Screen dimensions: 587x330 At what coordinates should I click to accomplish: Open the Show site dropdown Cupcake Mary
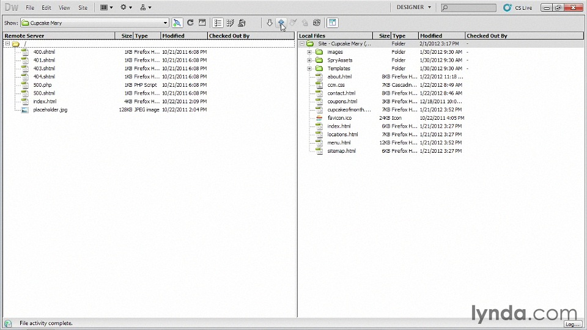point(94,23)
